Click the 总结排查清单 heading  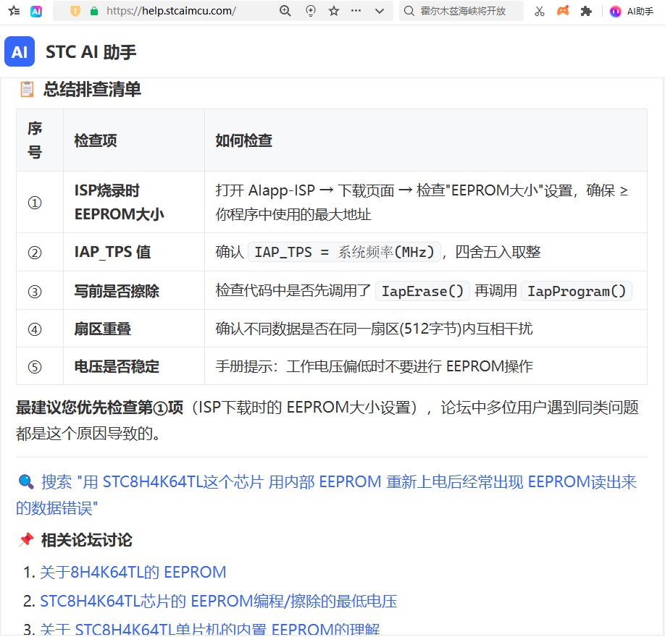(x=92, y=90)
